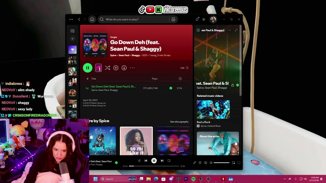This screenshot has height=183, width=326.
Task: Open more options for this single
Action: 132,68
